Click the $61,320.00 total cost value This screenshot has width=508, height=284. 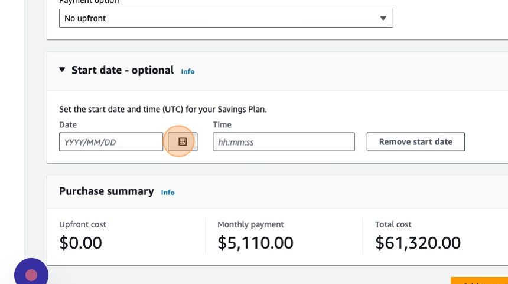418,242
